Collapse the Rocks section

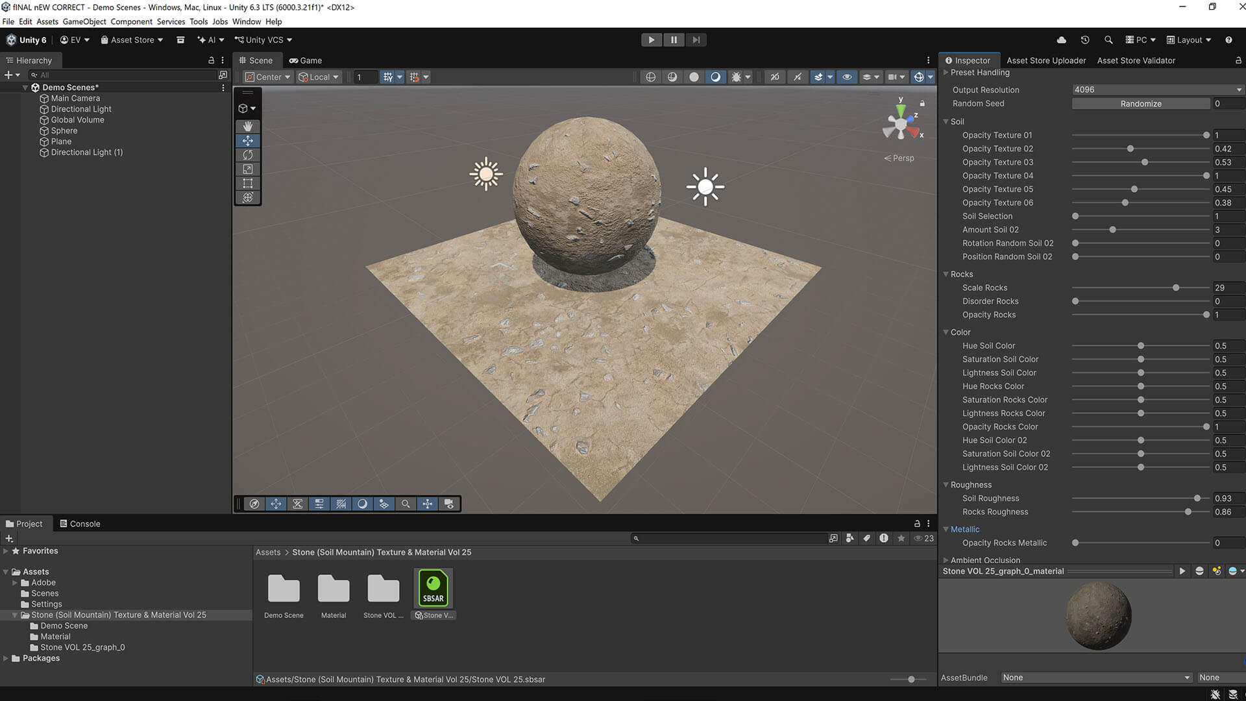(x=946, y=274)
